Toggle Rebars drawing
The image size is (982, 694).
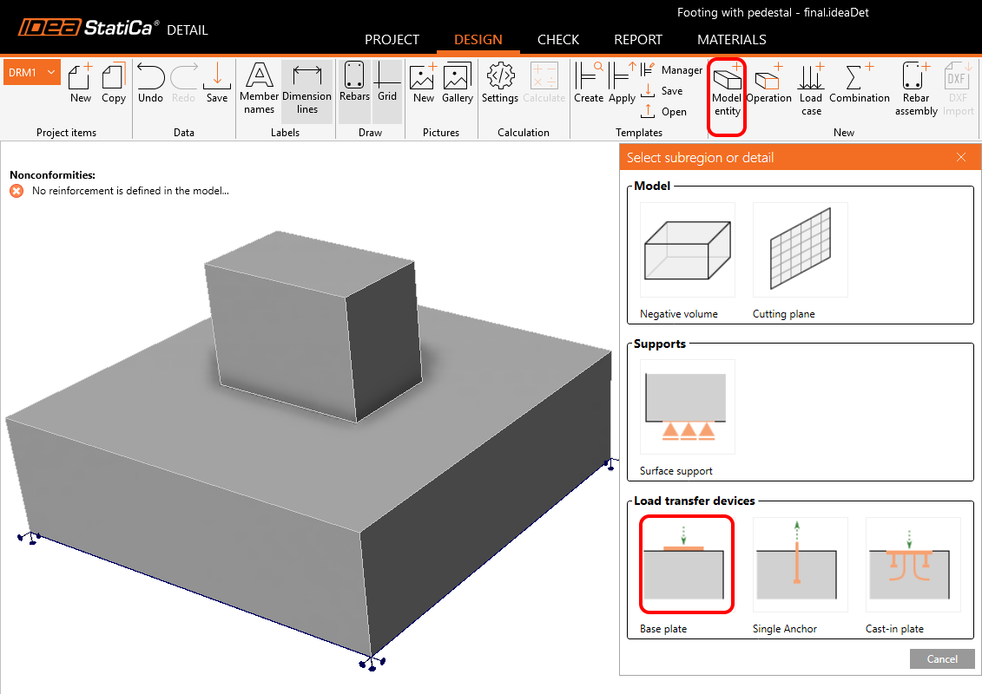[354, 85]
